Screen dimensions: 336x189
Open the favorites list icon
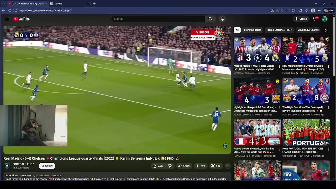[x=307, y=10]
